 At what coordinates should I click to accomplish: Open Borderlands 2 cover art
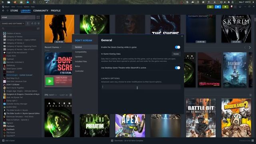(x=236, y=118)
